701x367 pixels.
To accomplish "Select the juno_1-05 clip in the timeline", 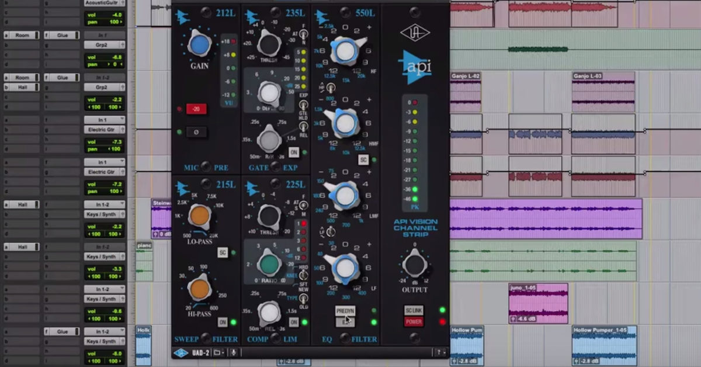I will [537, 302].
